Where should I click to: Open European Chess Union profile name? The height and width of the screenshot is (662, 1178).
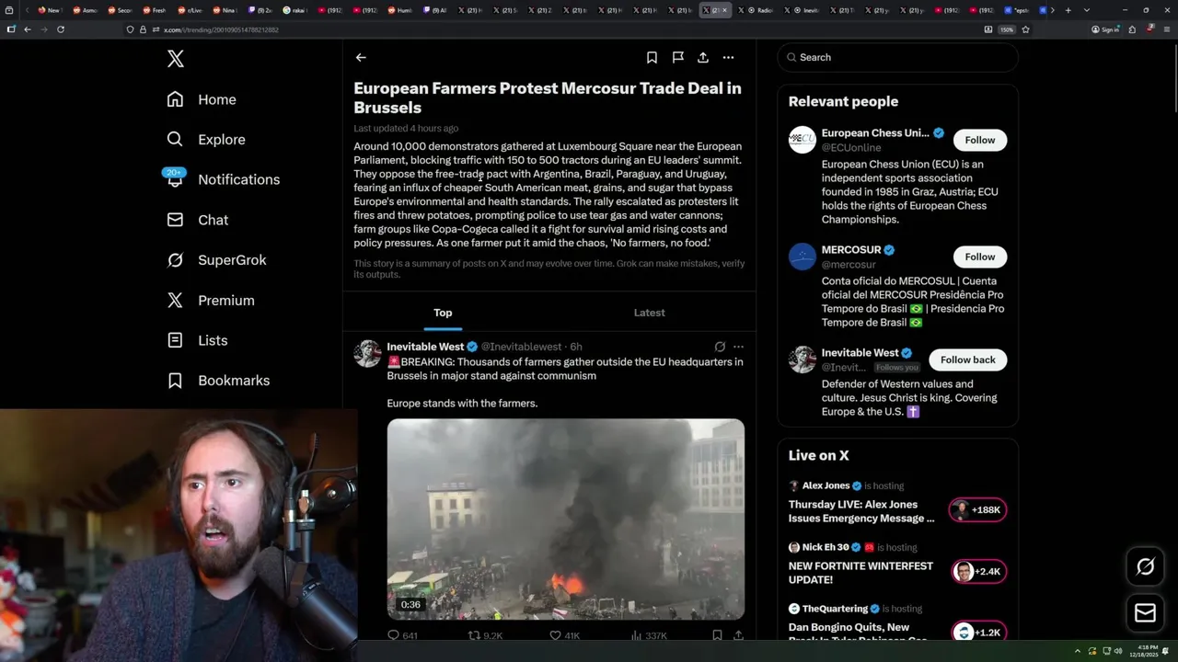point(875,133)
